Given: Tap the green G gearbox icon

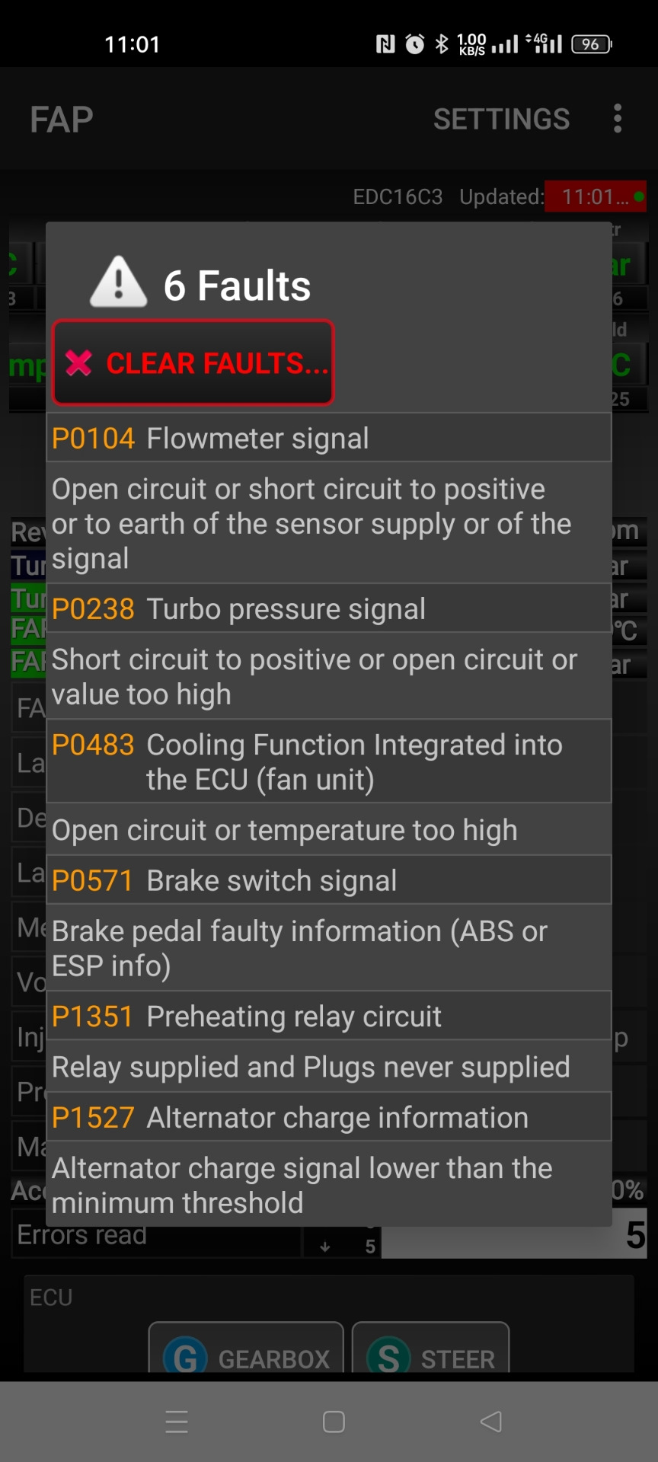Looking at the screenshot, I should (x=185, y=1357).
